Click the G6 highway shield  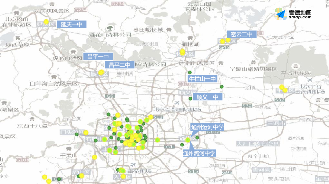click(x=110, y=96)
